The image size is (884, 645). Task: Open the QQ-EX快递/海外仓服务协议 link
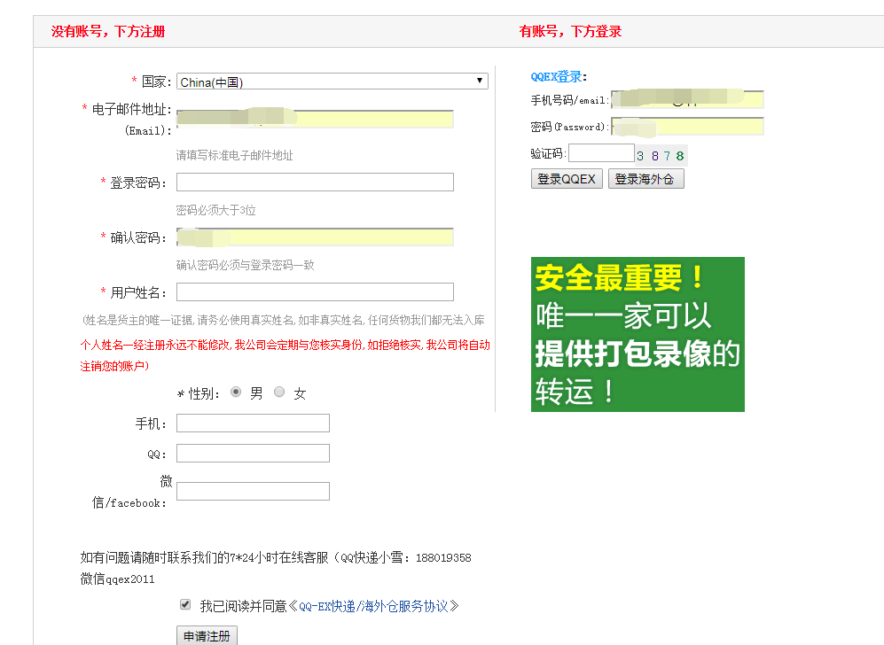tap(374, 606)
